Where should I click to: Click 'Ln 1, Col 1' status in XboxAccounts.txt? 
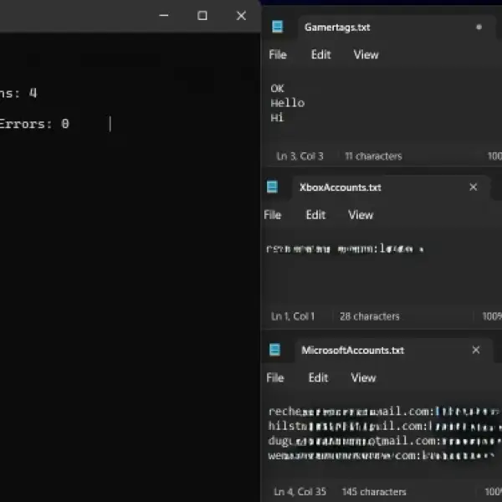pos(293,316)
